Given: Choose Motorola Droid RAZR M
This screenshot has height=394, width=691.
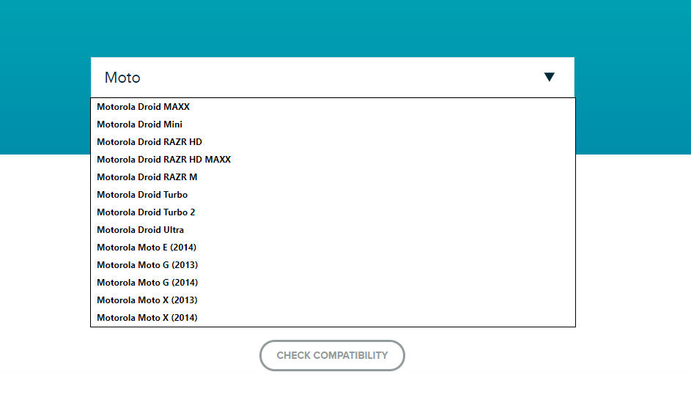Looking at the screenshot, I should (333, 177).
